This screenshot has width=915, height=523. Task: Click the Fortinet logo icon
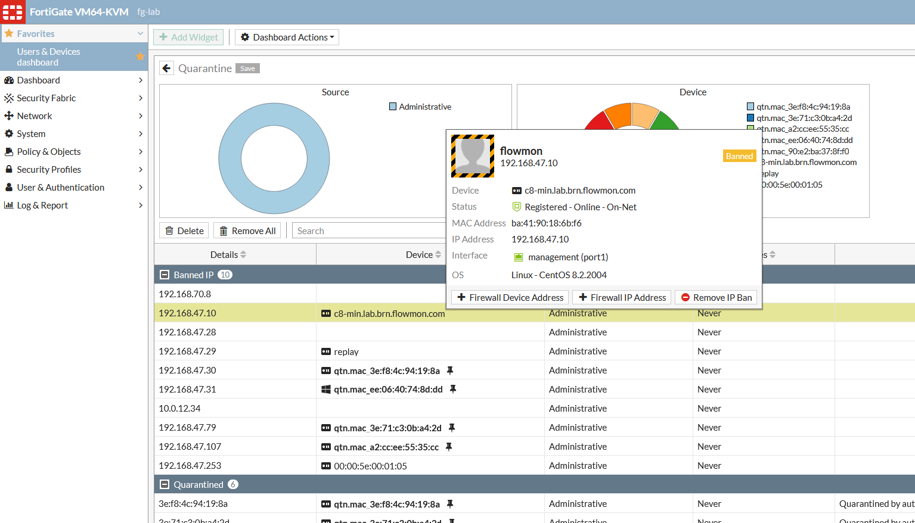click(x=13, y=12)
